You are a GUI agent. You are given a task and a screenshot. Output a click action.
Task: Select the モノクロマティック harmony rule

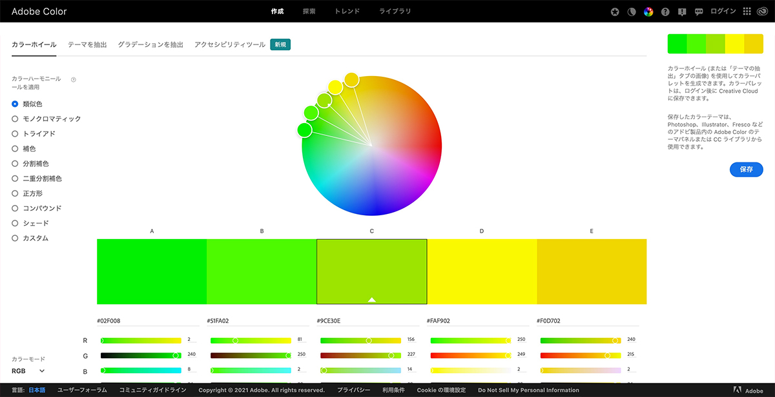[15, 119]
